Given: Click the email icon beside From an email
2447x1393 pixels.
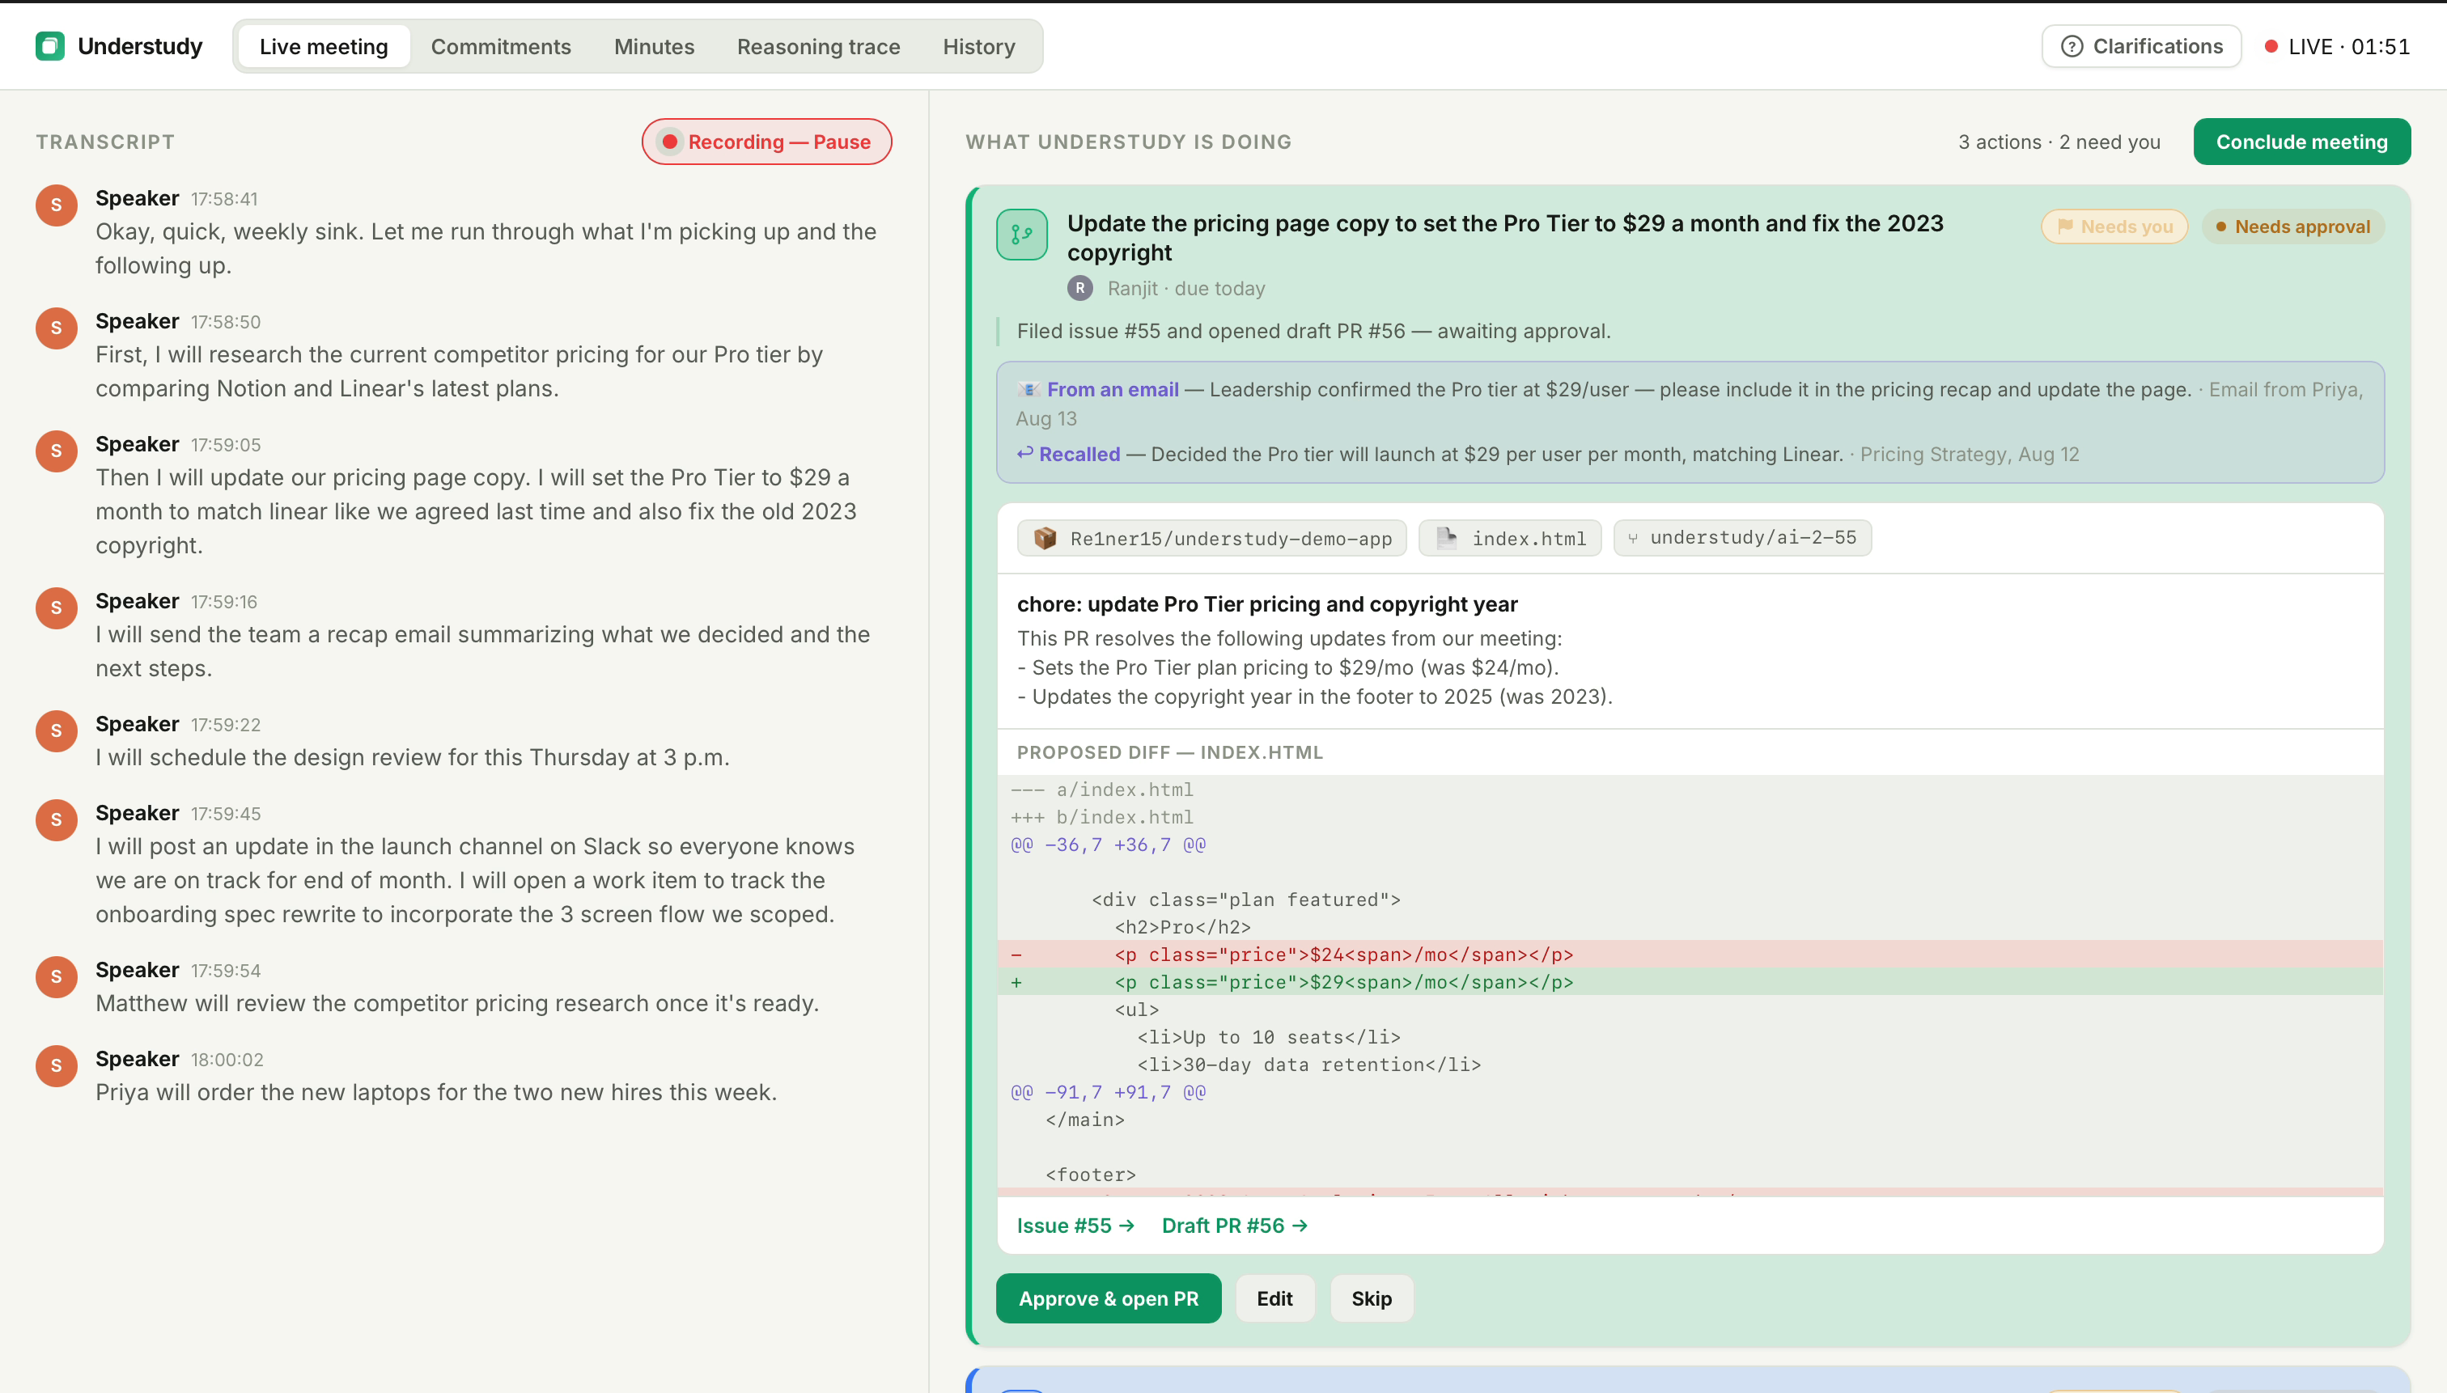Looking at the screenshot, I should pyautogui.click(x=1028, y=389).
